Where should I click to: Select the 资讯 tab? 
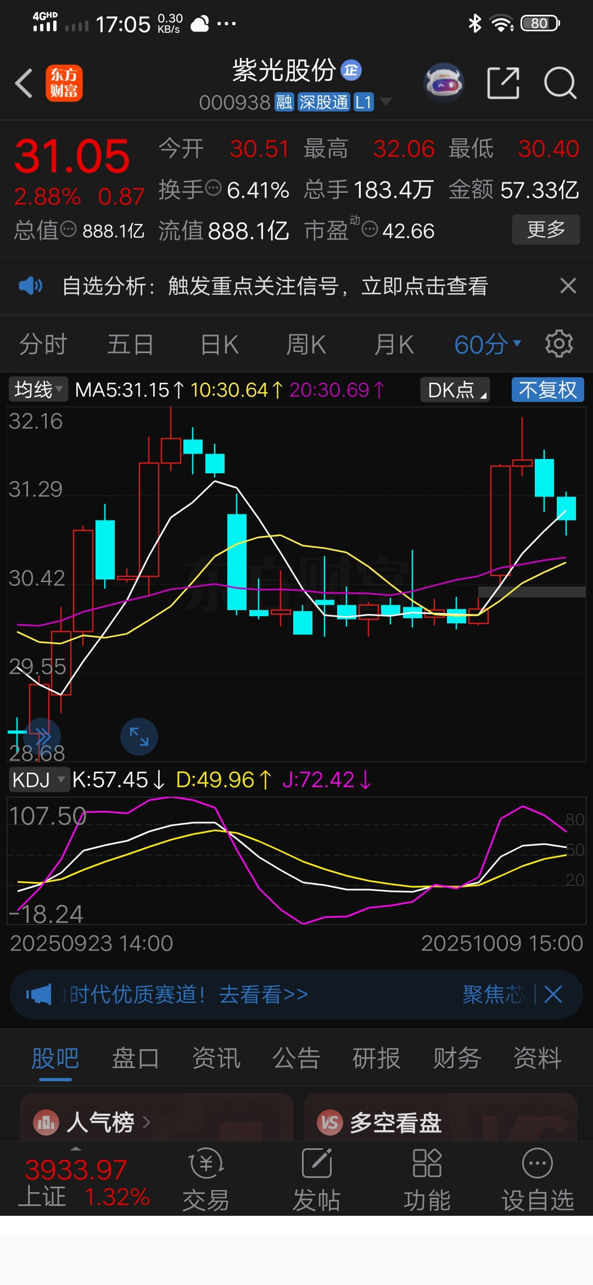pos(216,1058)
